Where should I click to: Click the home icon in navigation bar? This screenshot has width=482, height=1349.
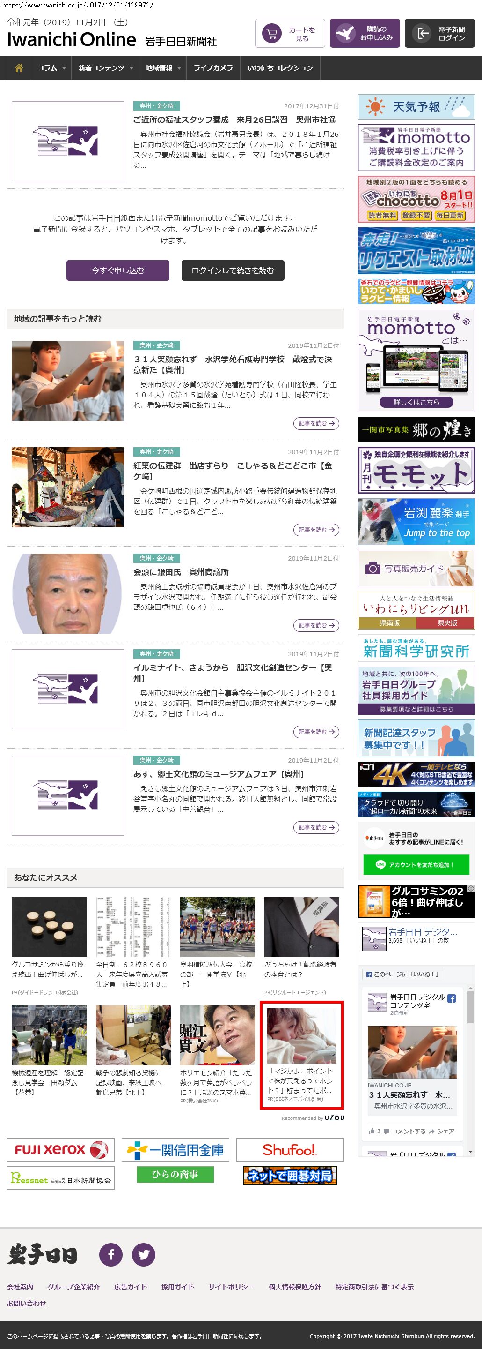pos(19,68)
